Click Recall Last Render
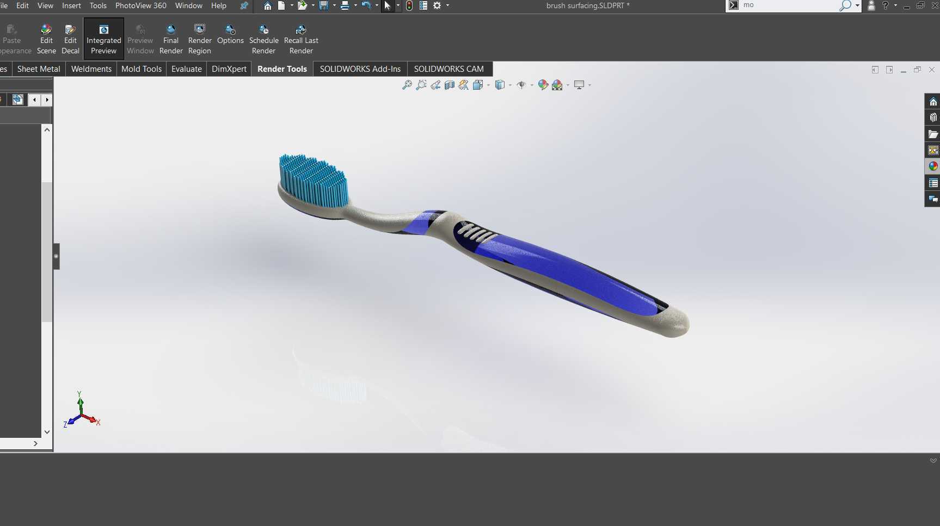The image size is (940, 526). pyautogui.click(x=301, y=39)
